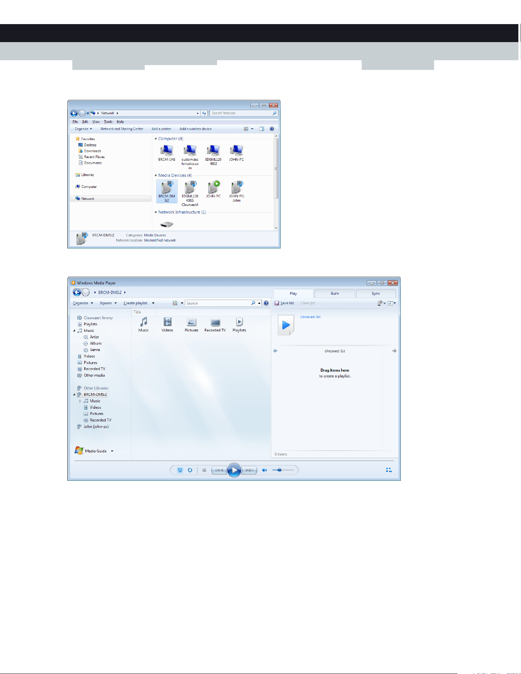
Task: Open view options dropdown in Network window
Action: (252, 129)
